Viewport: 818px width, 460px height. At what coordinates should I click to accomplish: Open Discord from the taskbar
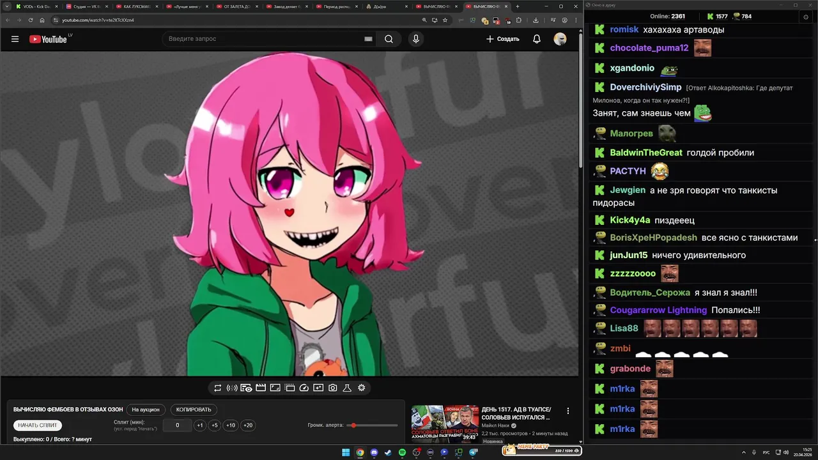pos(374,452)
